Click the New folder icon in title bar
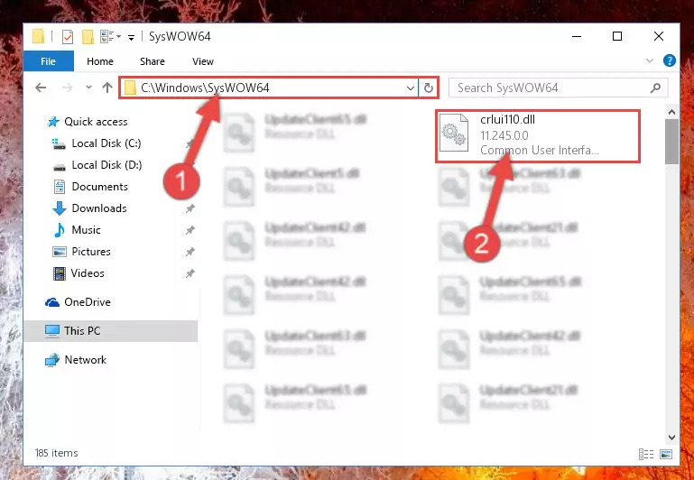Viewport: 694px width, 480px height. pos(88,37)
